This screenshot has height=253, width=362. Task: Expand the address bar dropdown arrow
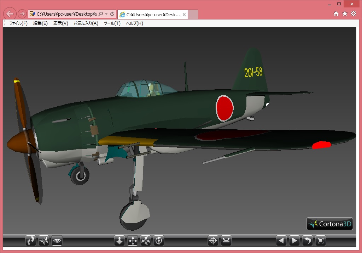click(106, 14)
